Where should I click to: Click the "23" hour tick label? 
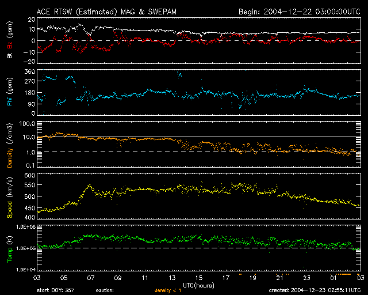(306, 278)
